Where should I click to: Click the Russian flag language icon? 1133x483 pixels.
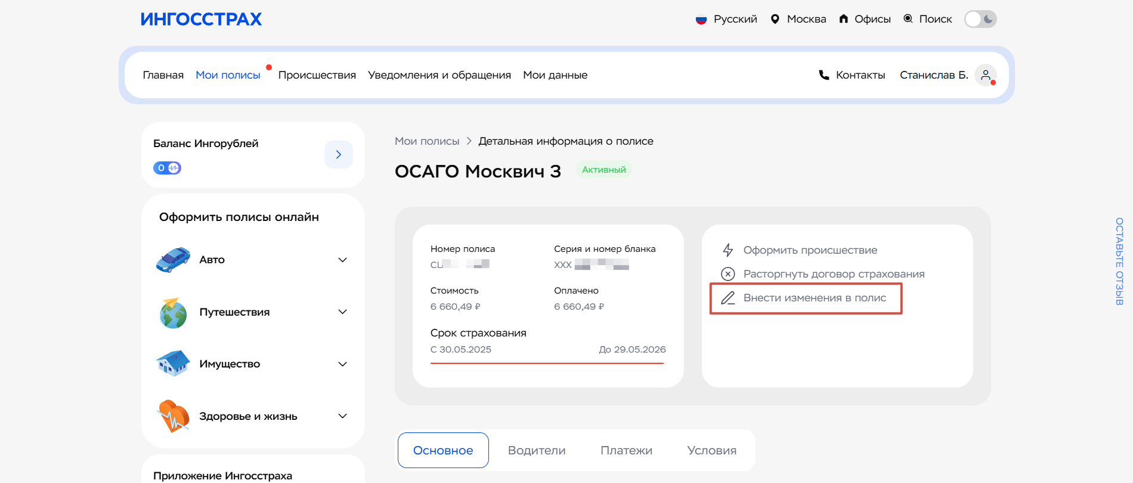[701, 19]
